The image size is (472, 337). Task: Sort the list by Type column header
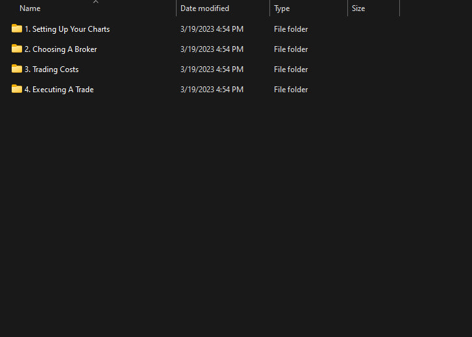click(282, 8)
